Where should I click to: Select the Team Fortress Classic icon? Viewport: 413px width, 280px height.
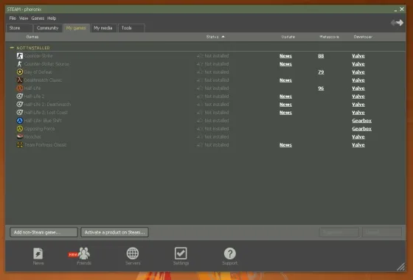click(x=20, y=144)
